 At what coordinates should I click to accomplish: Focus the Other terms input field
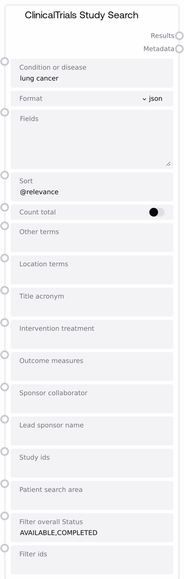(92, 242)
